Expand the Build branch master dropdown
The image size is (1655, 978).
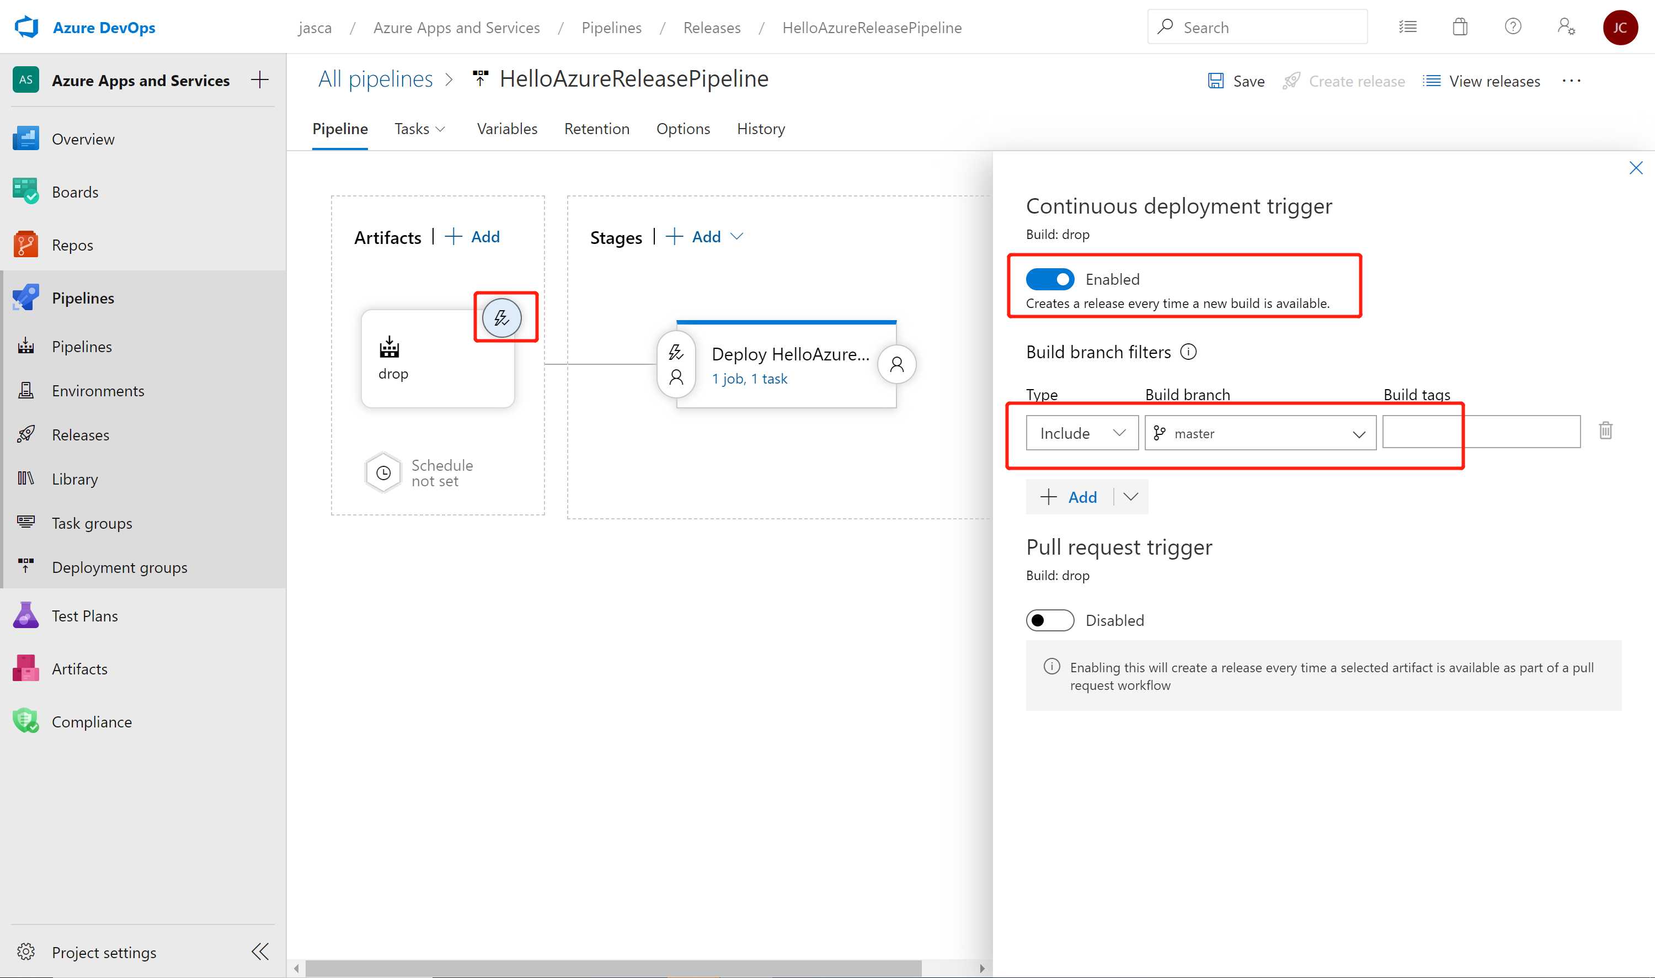click(x=1358, y=432)
